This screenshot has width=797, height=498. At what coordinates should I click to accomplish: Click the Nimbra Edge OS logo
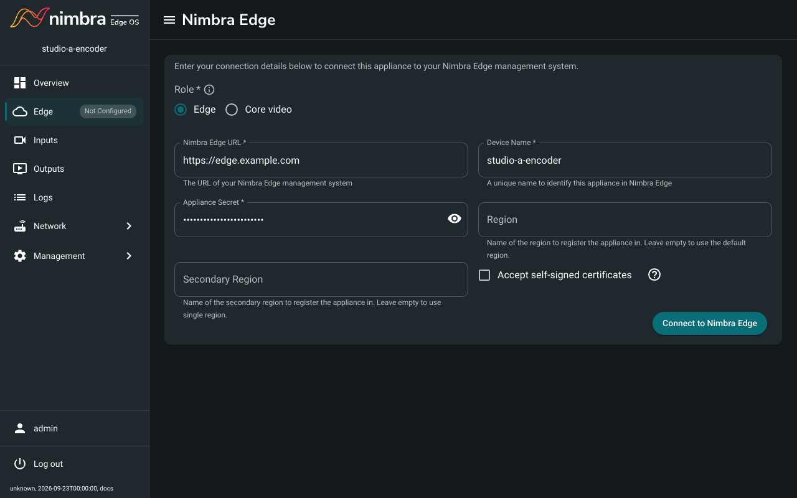(75, 18)
